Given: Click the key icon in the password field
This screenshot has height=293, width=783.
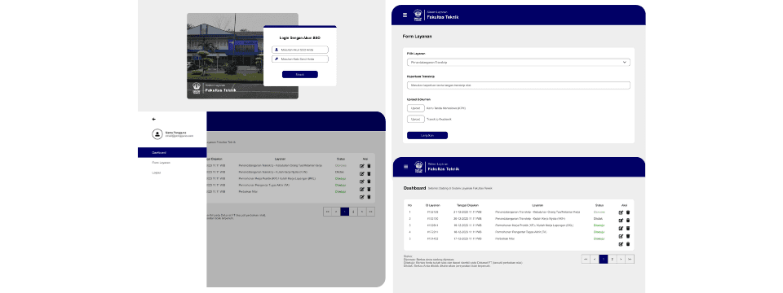Looking at the screenshot, I should pos(276,59).
